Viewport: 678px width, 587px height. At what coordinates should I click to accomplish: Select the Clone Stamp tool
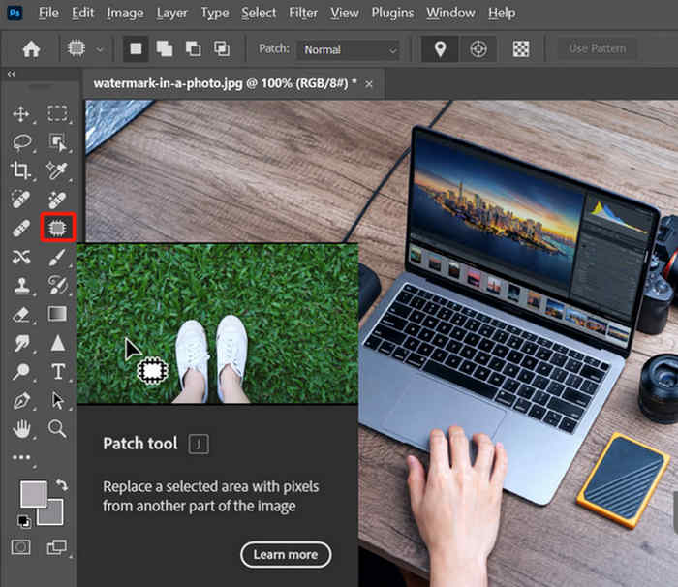coord(21,286)
